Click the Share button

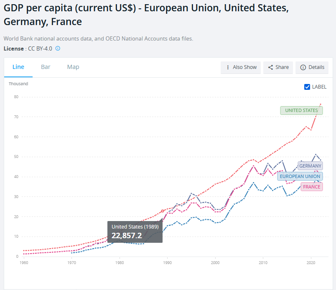pos(278,67)
